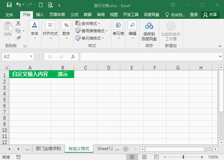
Task: Select cell B1 '演示'
Action: [63, 74]
